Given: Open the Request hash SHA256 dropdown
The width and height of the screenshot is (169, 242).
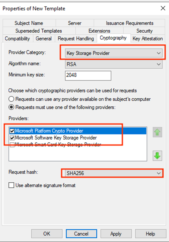Looking at the screenshot, I should click(x=114, y=173).
